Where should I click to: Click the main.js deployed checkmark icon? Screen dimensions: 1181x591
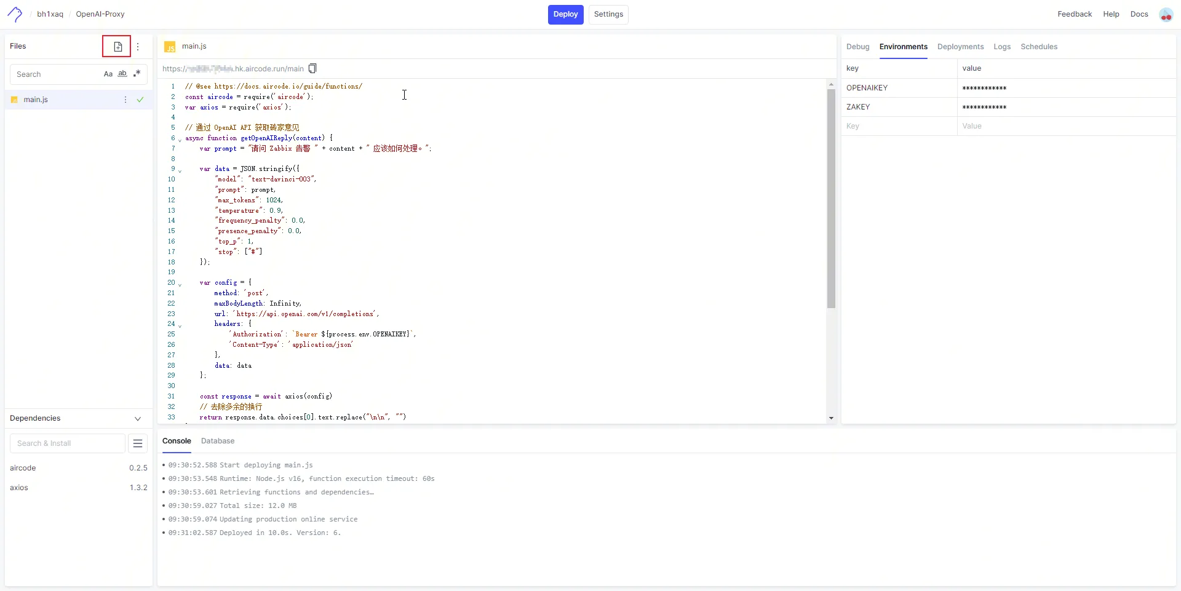point(140,100)
